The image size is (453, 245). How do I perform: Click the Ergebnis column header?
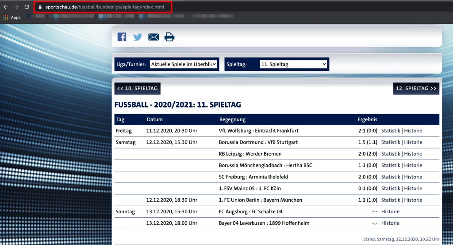pyautogui.click(x=367, y=119)
